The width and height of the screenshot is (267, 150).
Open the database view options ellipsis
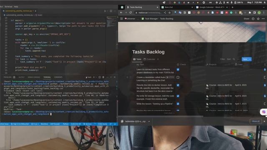tap(238, 59)
